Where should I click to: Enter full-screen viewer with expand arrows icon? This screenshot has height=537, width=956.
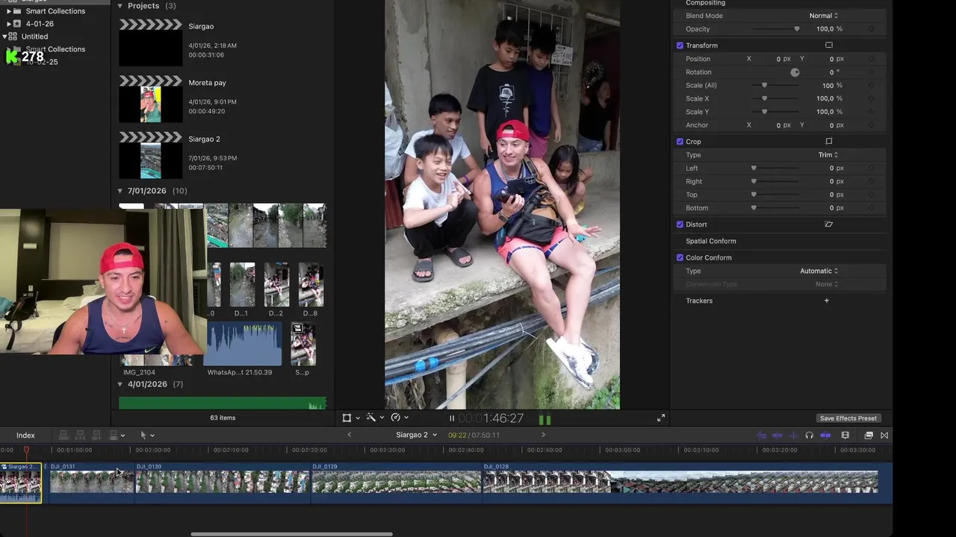click(661, 418)
